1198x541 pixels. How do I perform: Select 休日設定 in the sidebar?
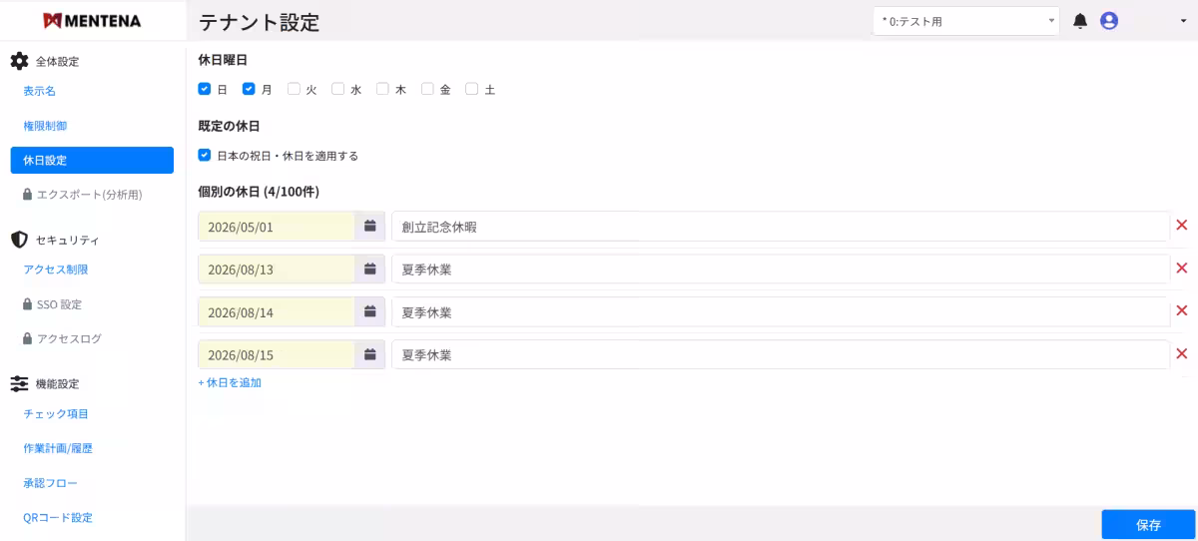(x=92, y=160)
